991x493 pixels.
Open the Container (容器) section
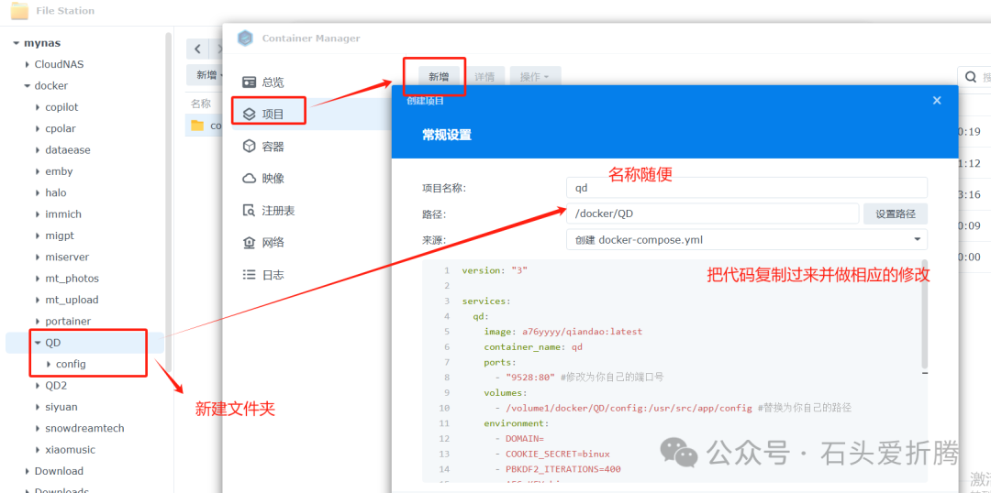click(x=273, y=147)
